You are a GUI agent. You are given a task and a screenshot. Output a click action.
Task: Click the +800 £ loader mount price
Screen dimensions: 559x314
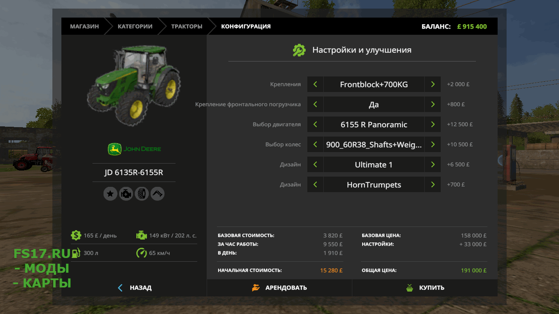pyautogui.click(x=456, y=104)
